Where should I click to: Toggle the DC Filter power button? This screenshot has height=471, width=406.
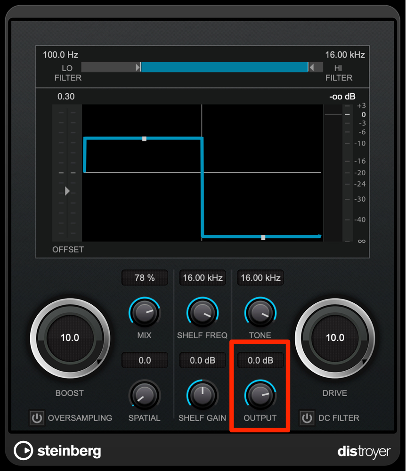[x=307, y=418]
